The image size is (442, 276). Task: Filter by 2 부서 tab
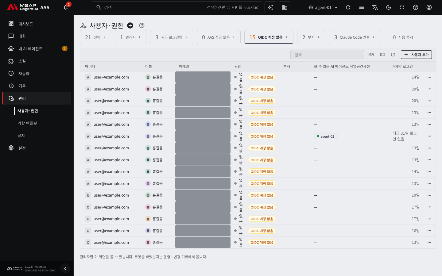311,37
